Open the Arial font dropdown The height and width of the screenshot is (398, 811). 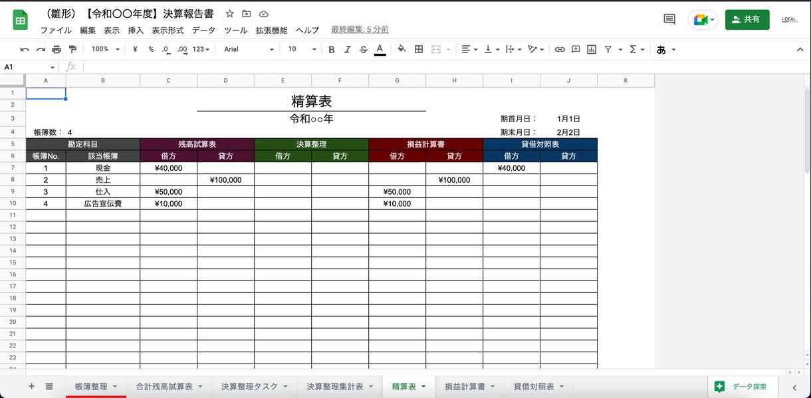tap(249, 49)
